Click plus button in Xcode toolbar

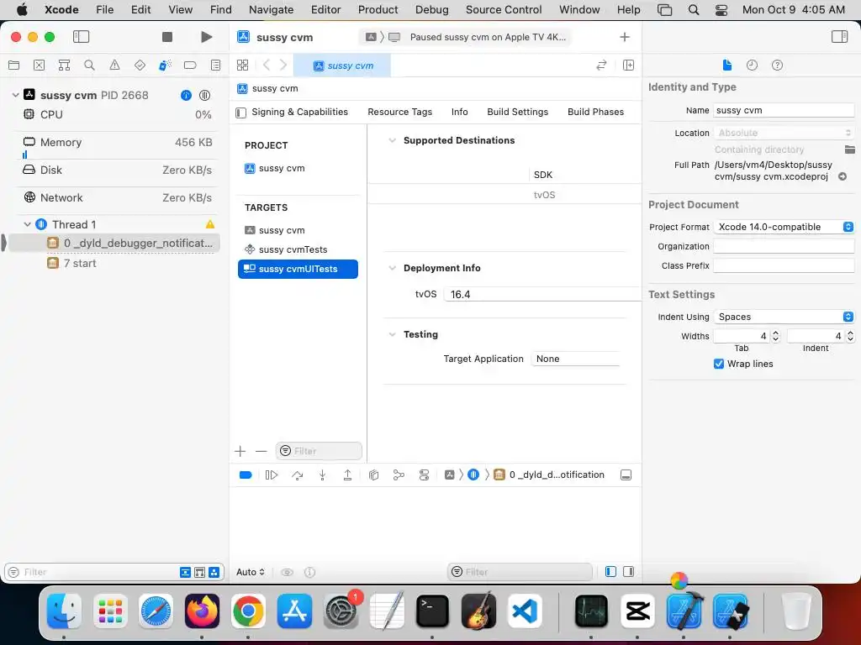pyautogui.click(x=625, y=37)
